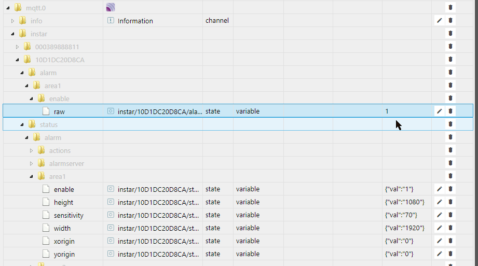Click the width value {"val":"1920"}
478x266 pixels.
[x=404, y=228]
